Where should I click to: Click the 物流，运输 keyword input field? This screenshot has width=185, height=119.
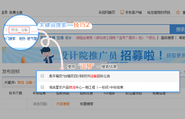19,30
